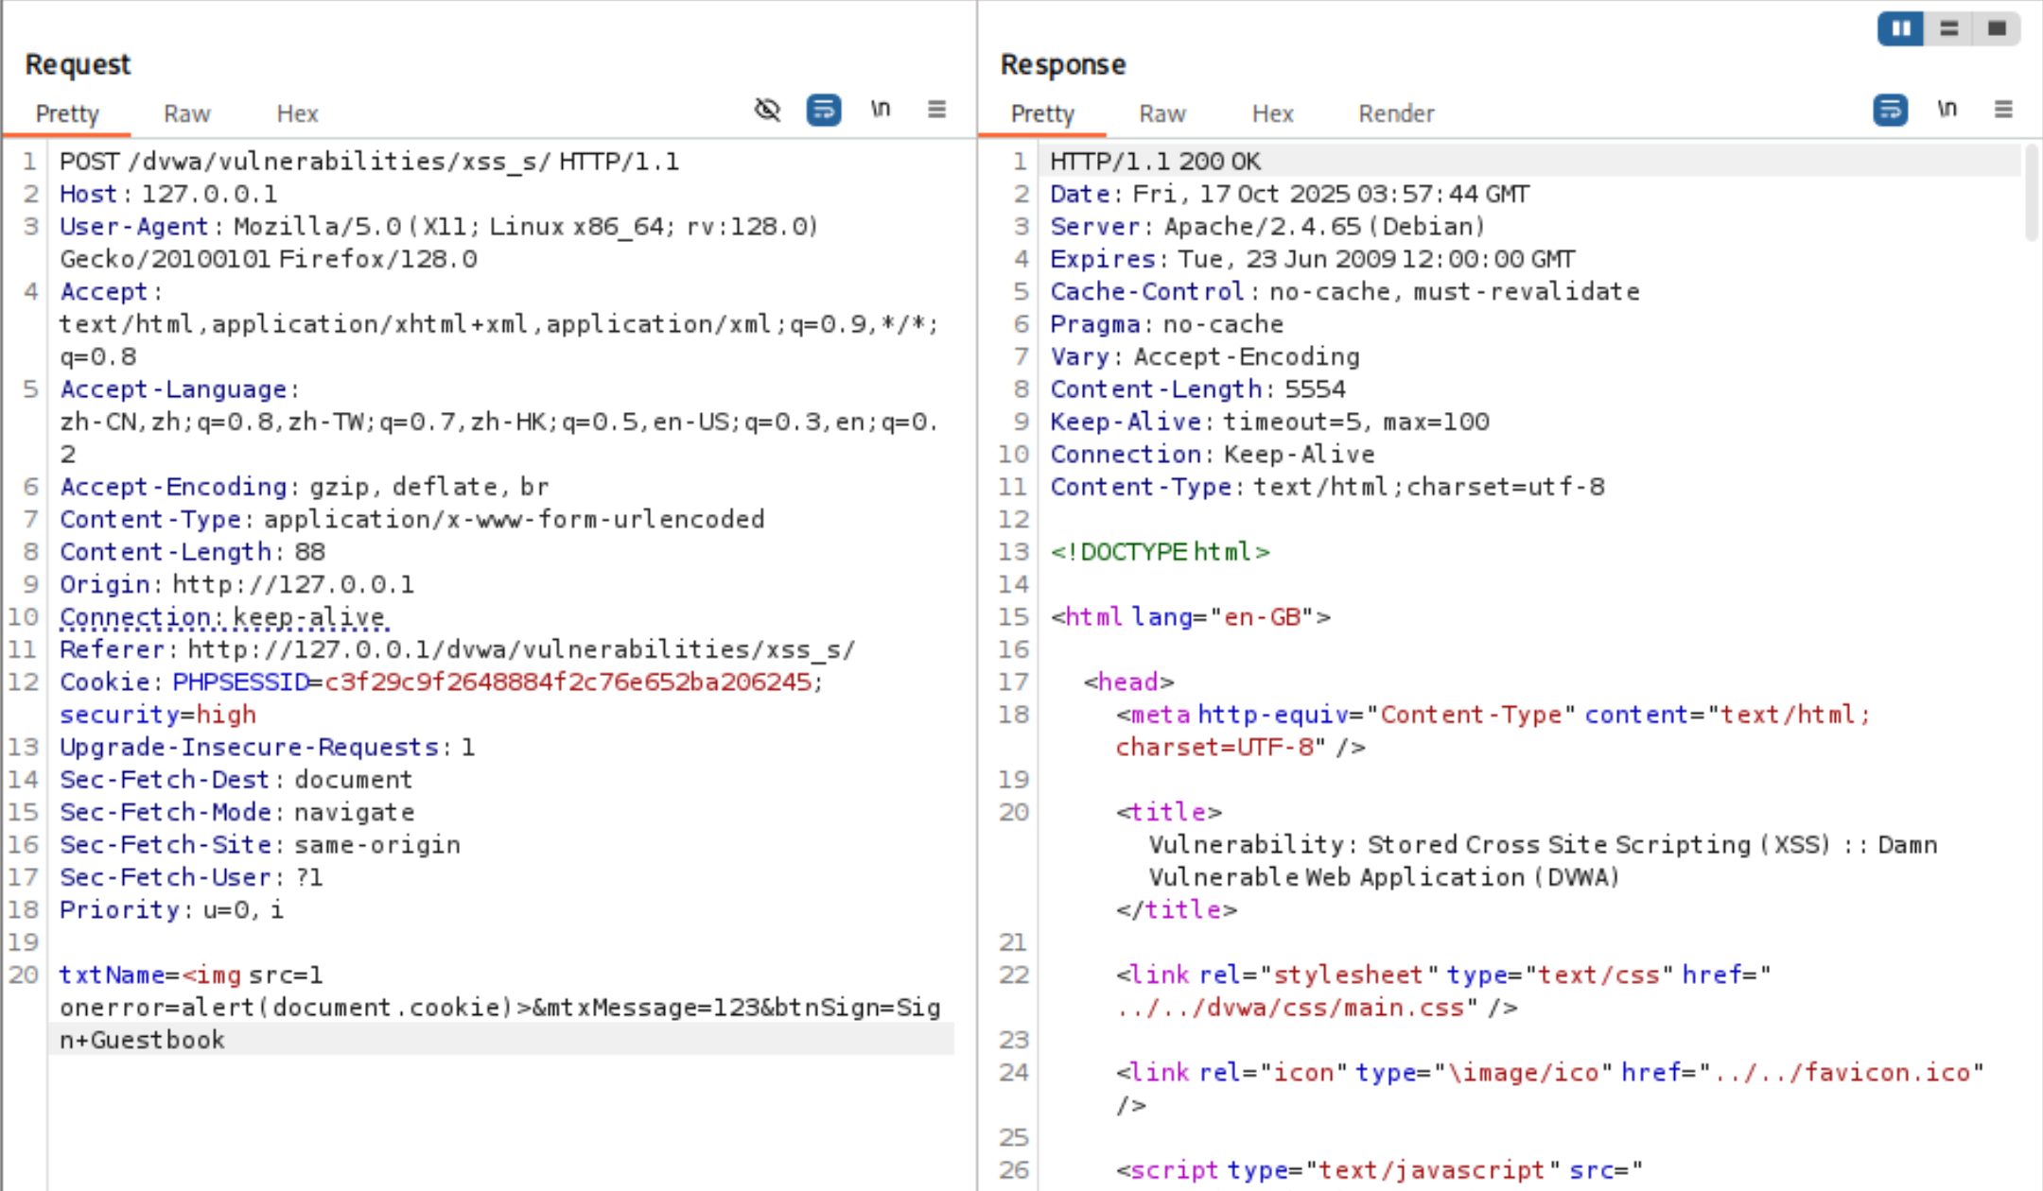Select top-bottom stacked layout icon
Image resolution: width=2043 pixels, height=1191 pixels.
click(x=1949, y=28)
